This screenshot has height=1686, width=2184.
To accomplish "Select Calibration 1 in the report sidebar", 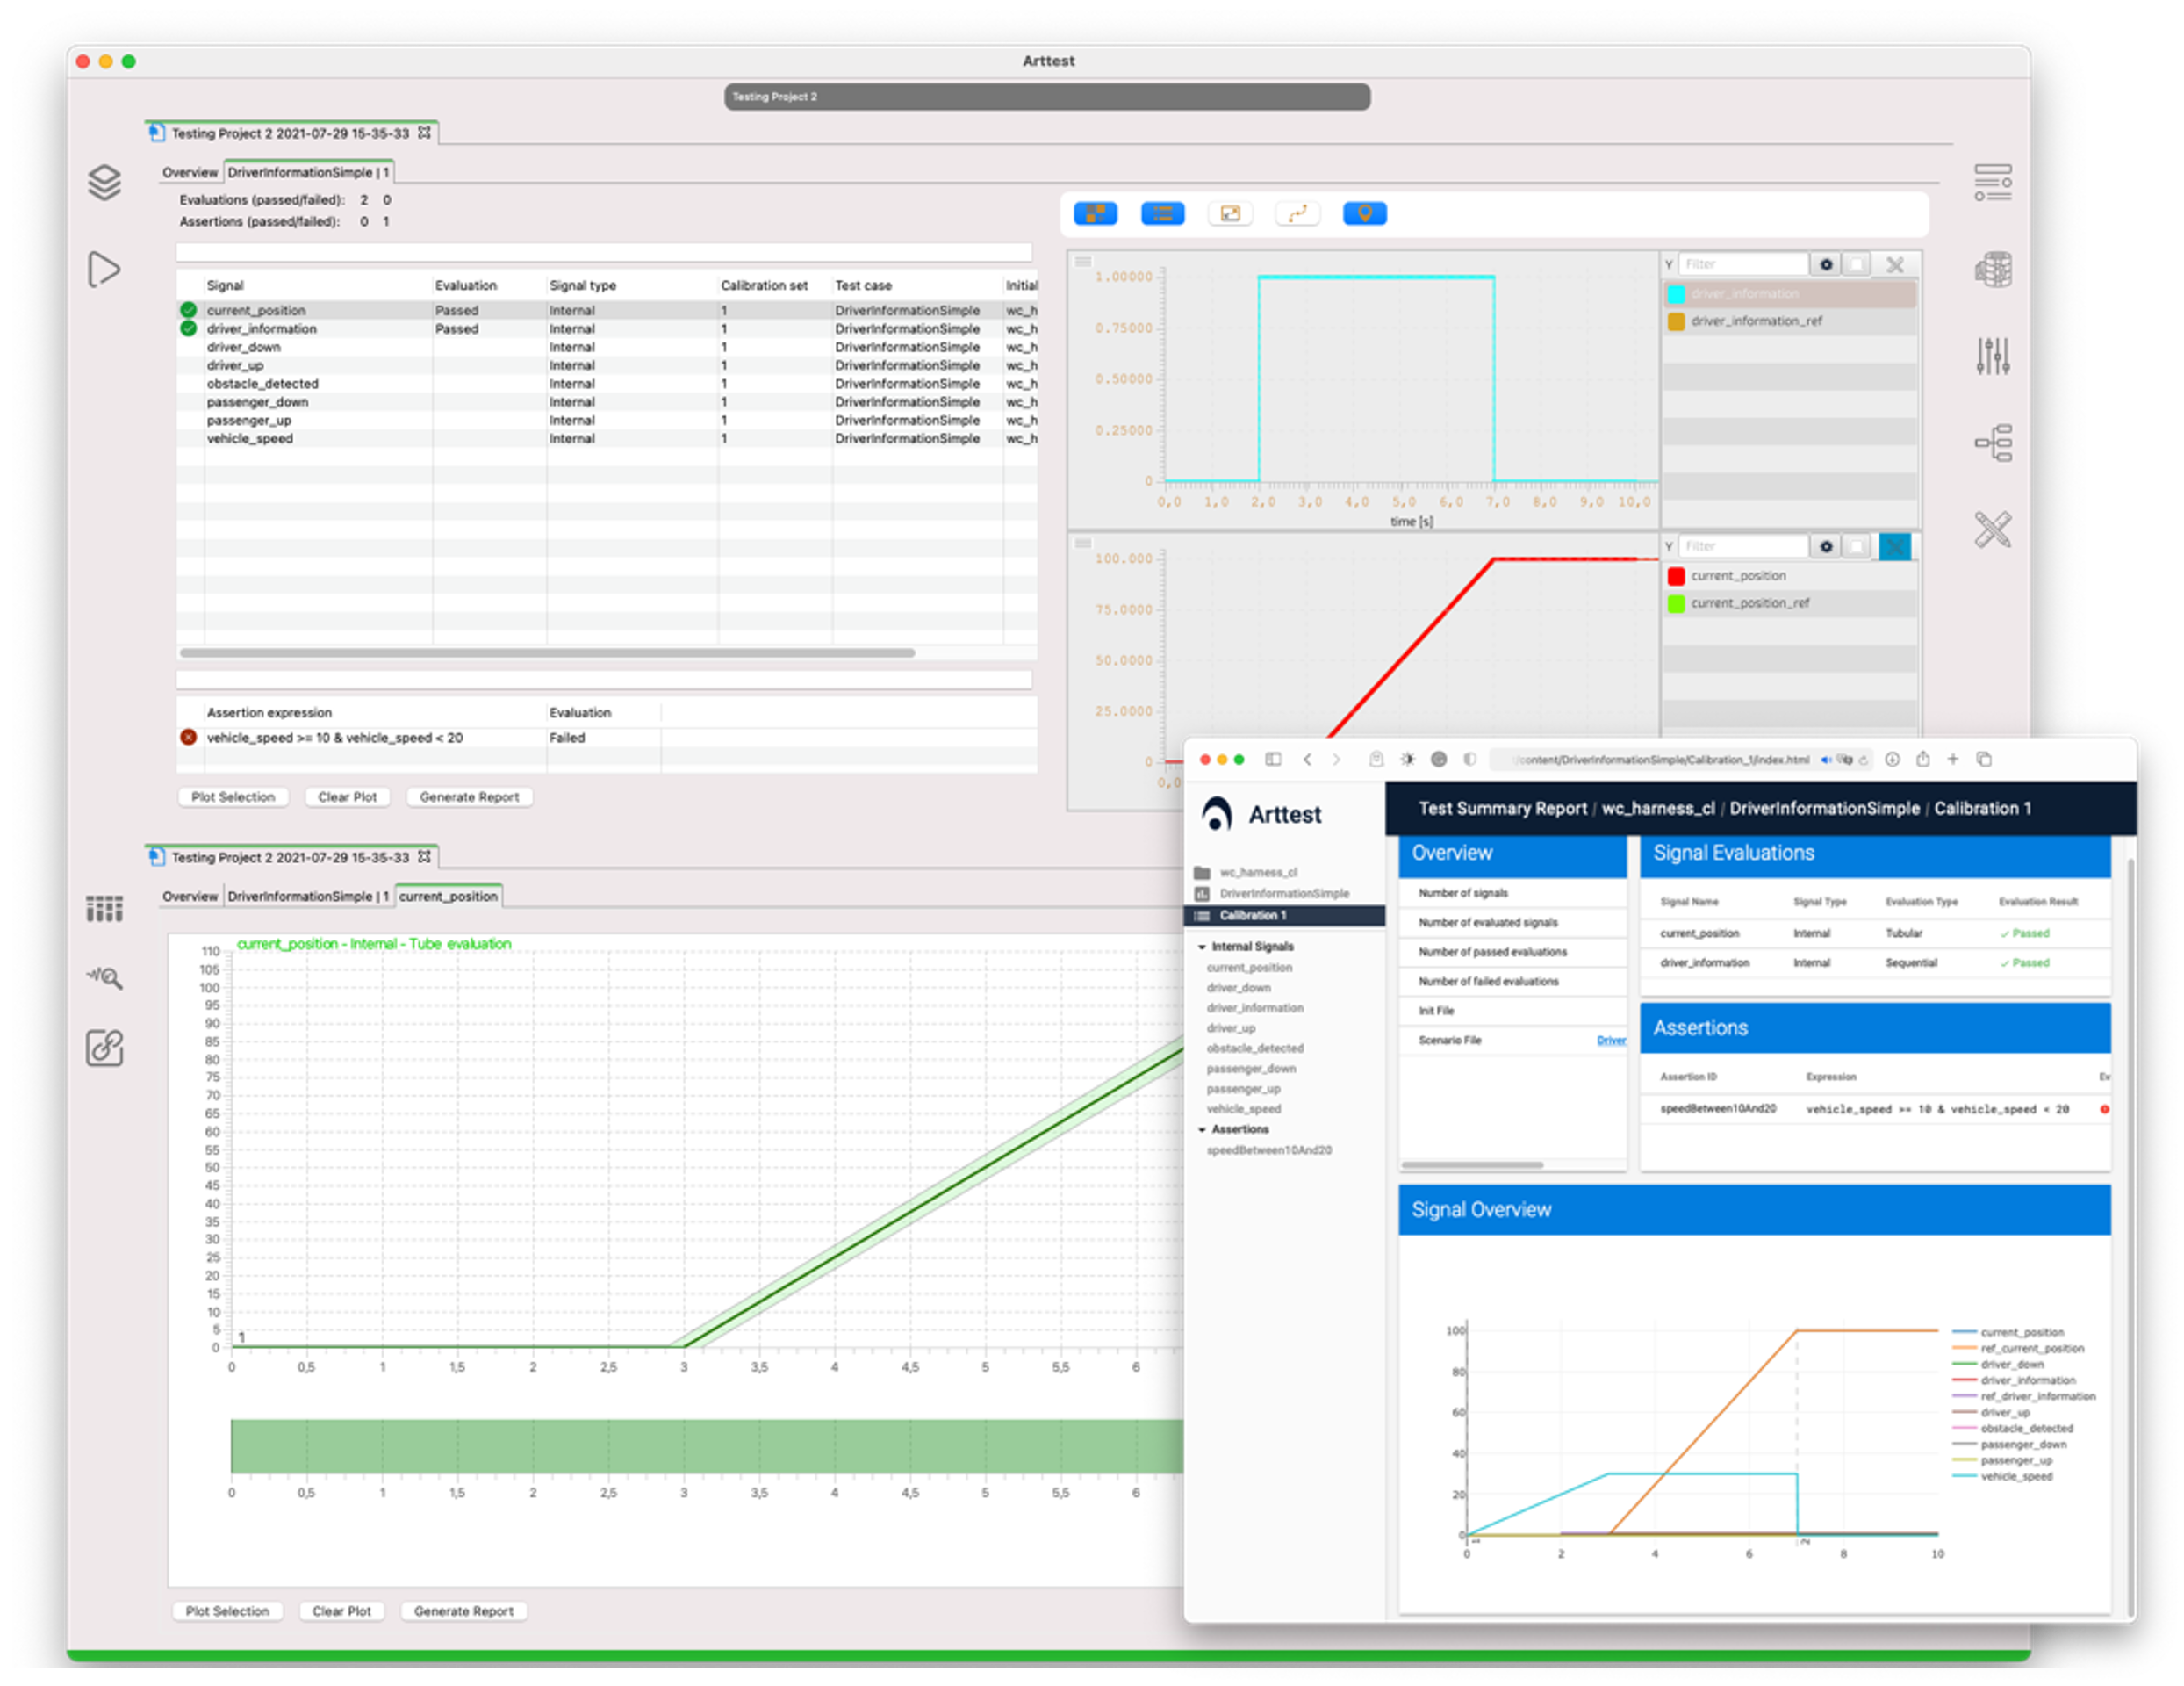I will (x=1284, y=916).
